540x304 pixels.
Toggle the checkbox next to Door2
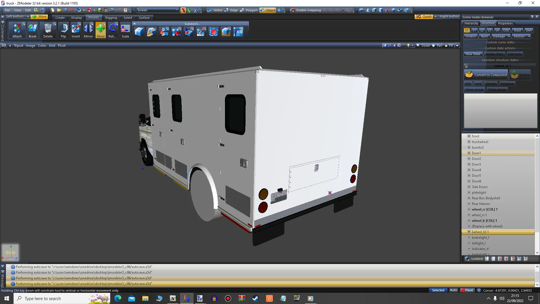pos(469,159)
